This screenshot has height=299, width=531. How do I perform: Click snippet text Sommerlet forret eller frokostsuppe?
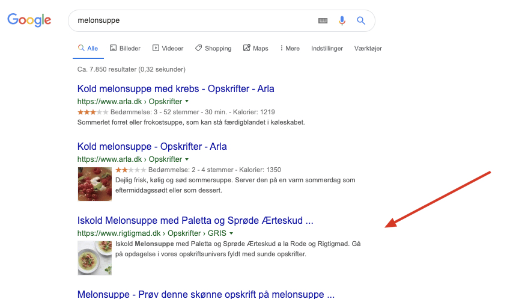[x=191, y=122]
